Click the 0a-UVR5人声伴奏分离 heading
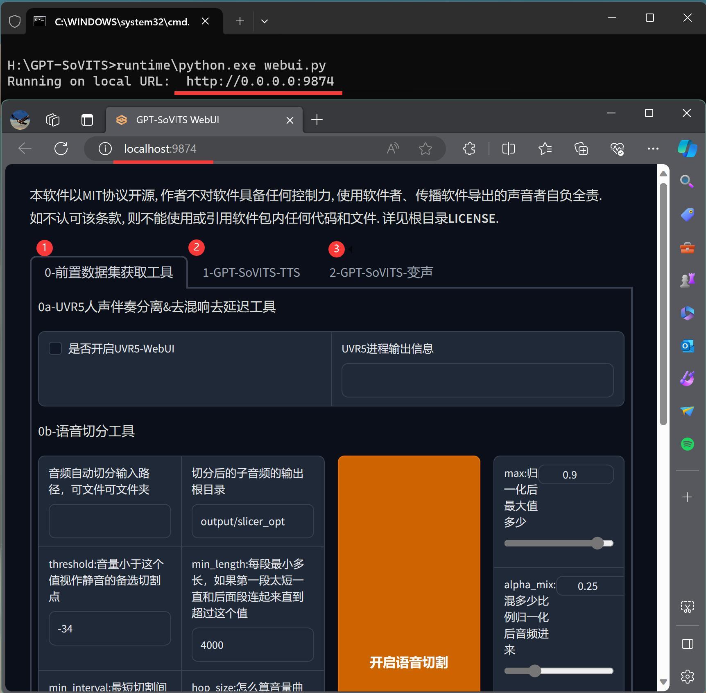 [157, 307]
